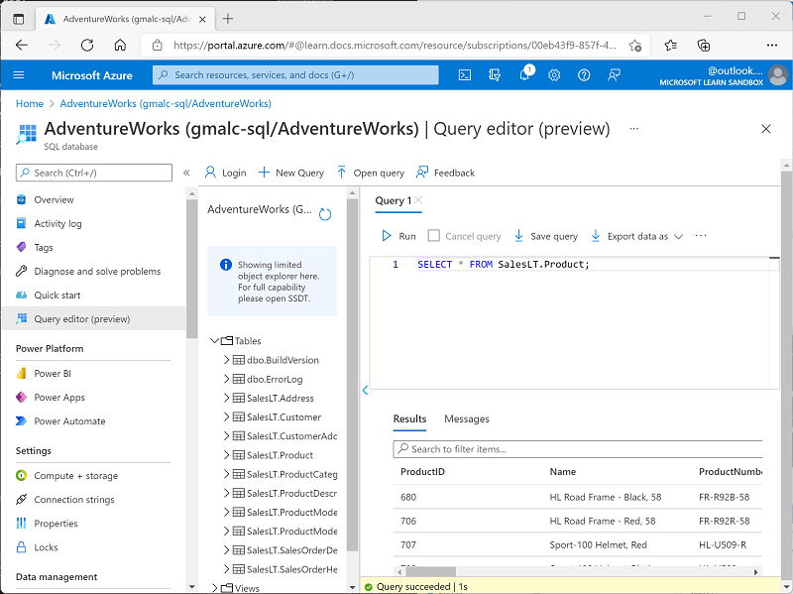Open tab actions menu in browser
This screenshot has width=793, height=594.
tap(19, 19)
